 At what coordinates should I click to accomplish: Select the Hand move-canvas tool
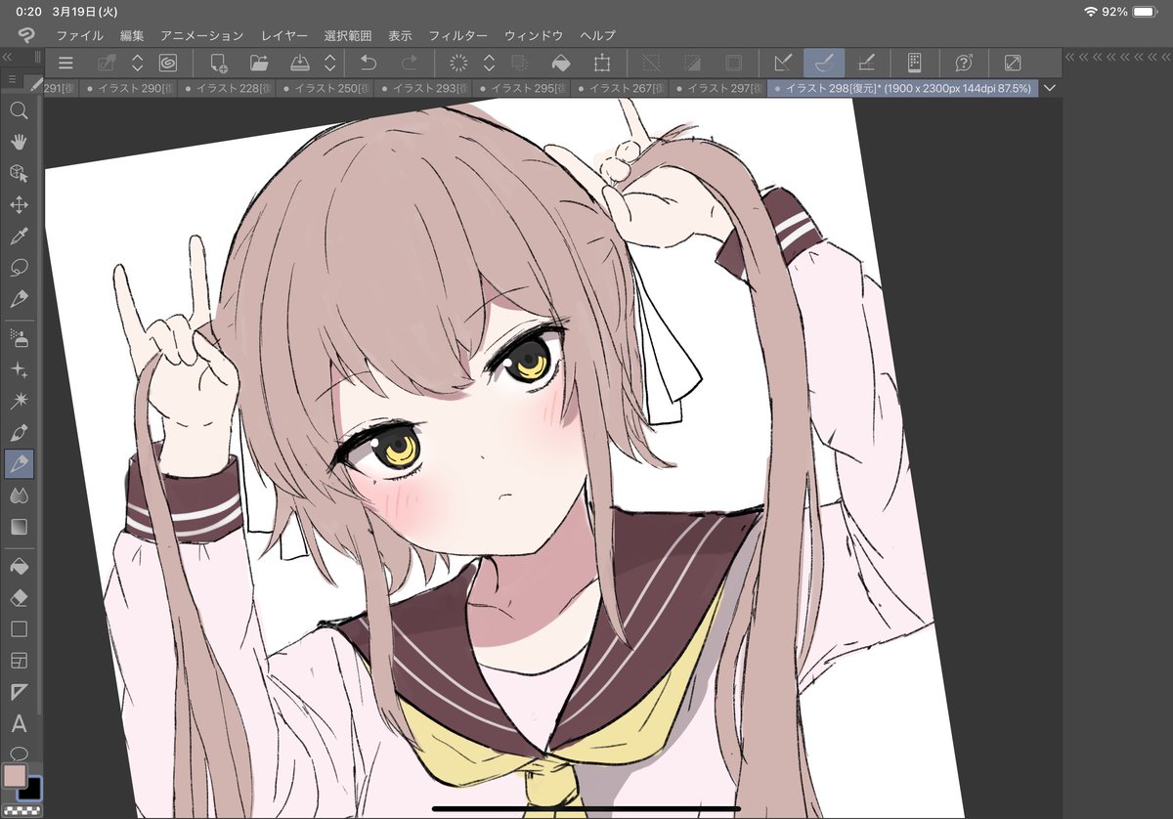(19, 142)
